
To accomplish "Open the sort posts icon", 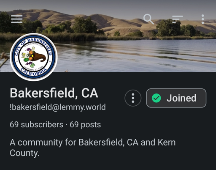I will pos(178,19).
